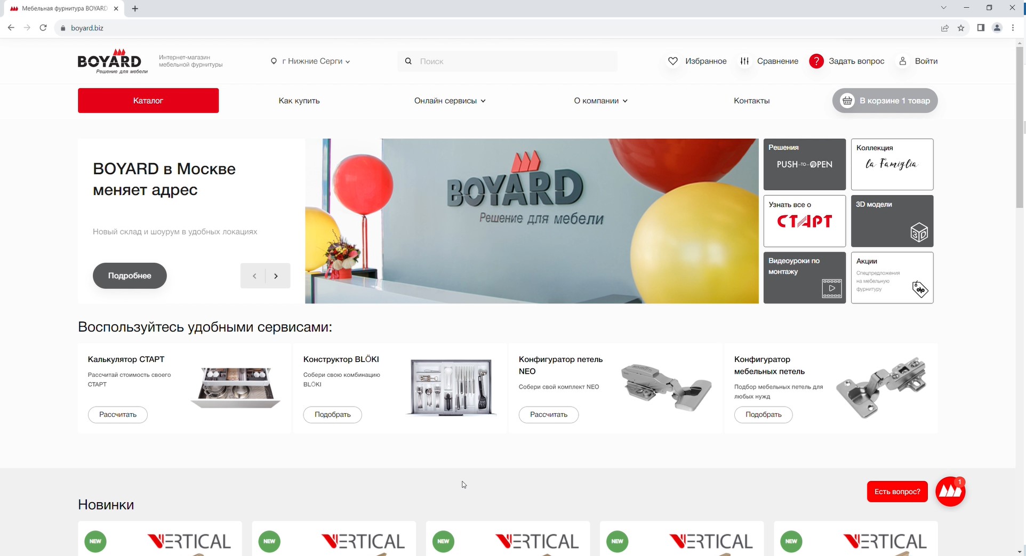Open the Сравнение comparison link
This screenshot has height=556, width=1026.
pos(777,61)
